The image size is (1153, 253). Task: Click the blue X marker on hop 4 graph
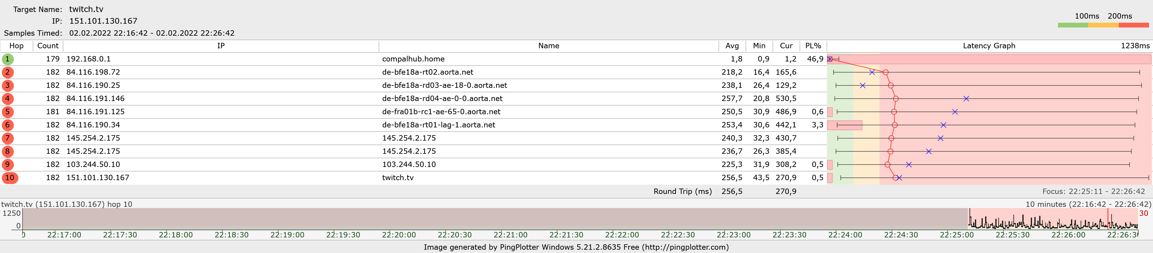[x=966, y=99]
